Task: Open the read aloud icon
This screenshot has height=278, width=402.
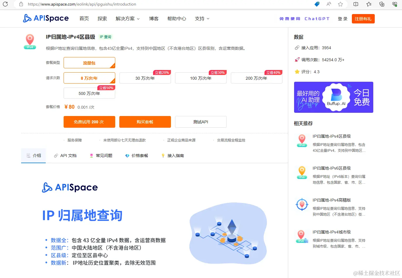Action: [x=329, y=4]
